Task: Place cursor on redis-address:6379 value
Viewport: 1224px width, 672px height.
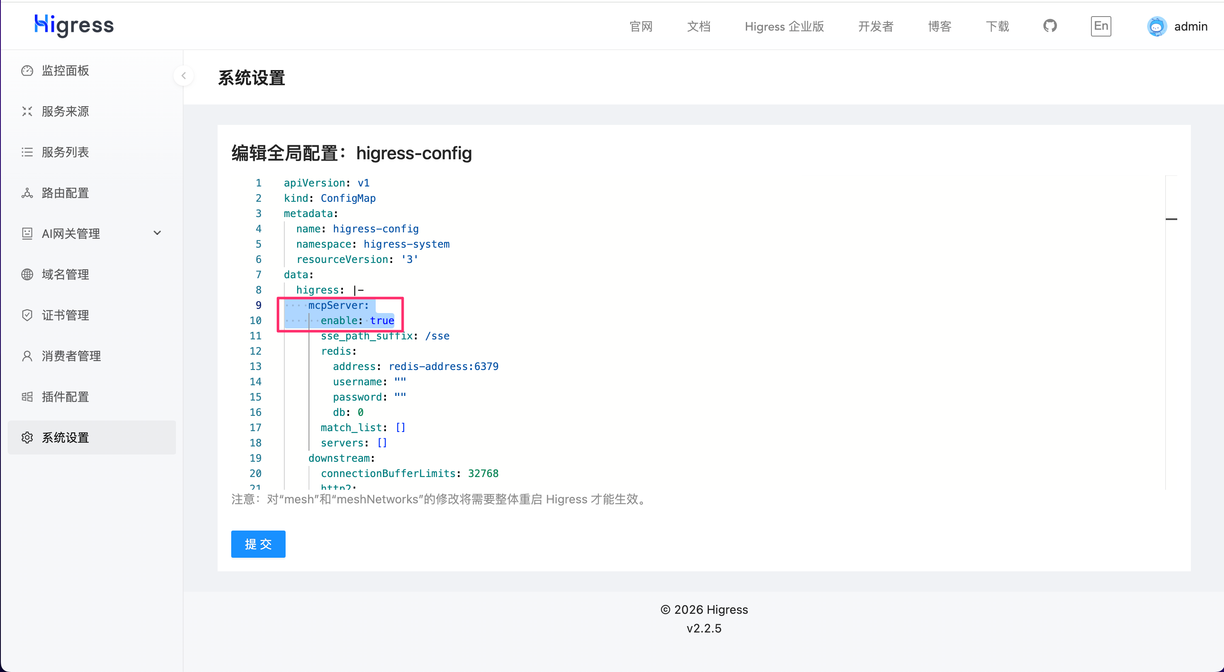Action: click(x=443, y=367)
